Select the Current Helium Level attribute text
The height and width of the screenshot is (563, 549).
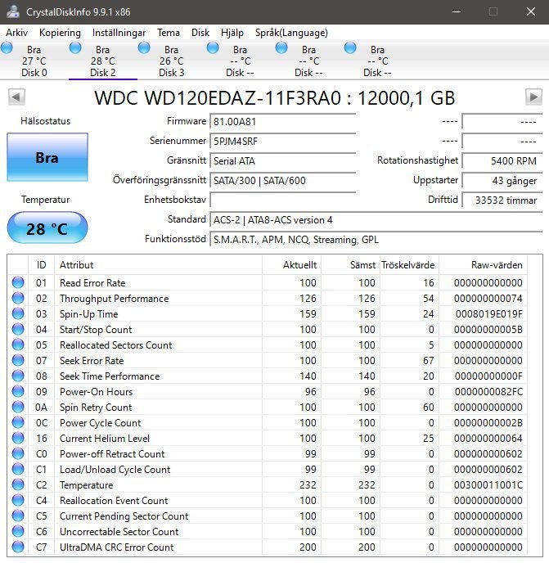tap(105, 439)
